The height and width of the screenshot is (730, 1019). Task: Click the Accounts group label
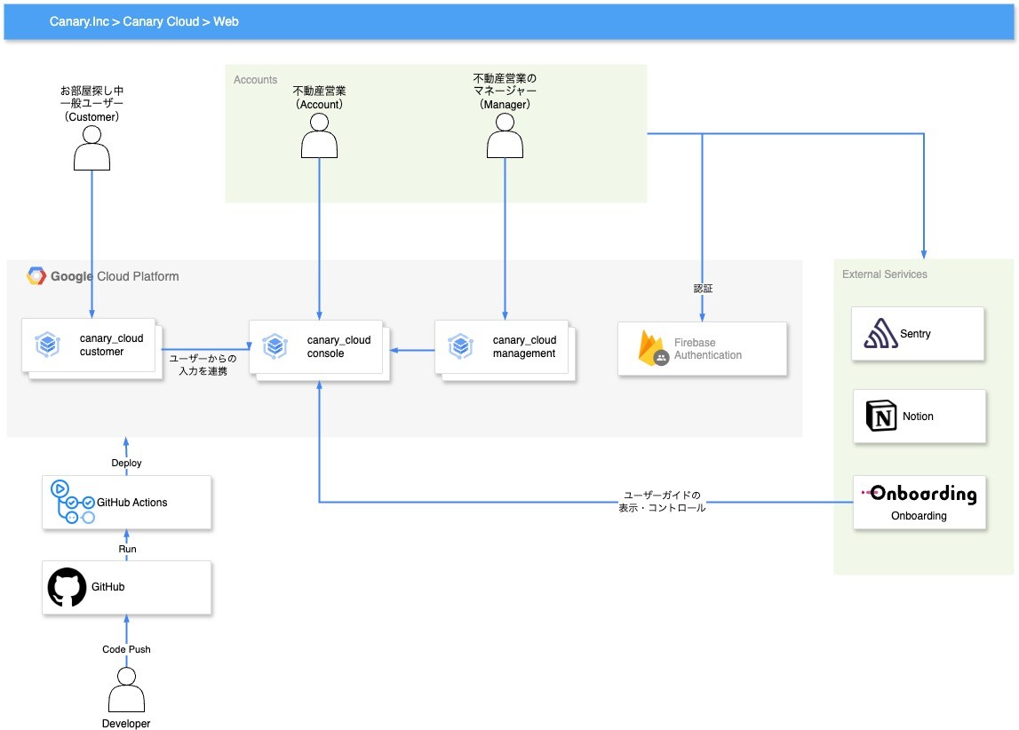(255, 80)
